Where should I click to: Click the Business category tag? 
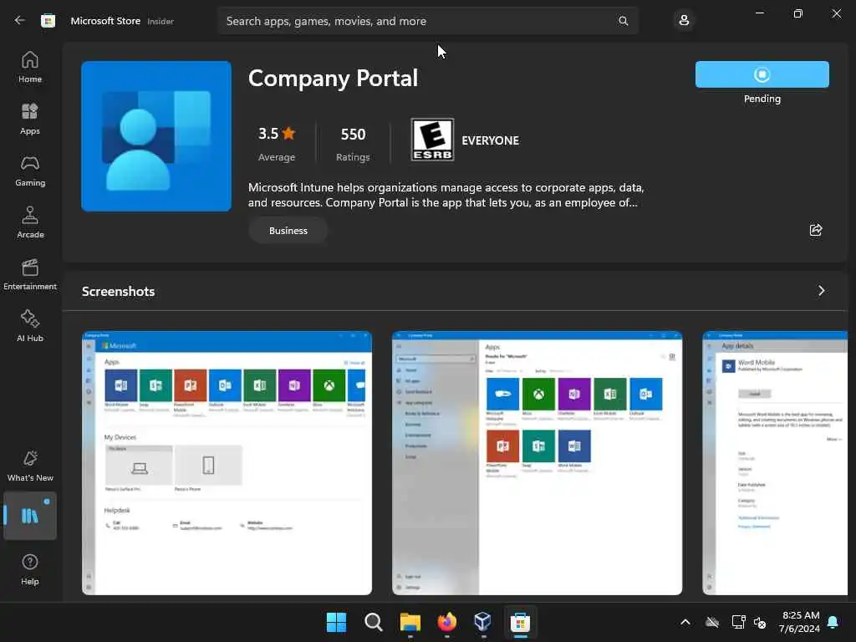[288, 231]
